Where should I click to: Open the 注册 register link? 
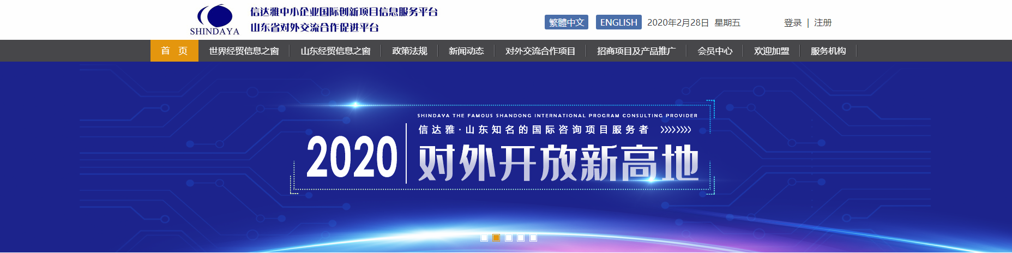click(822, 22)
